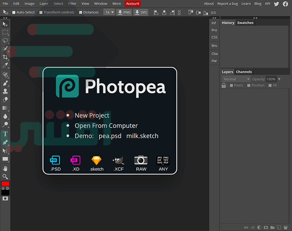292x231 pixels.
Task: Open the Image menu
Action: pyautogui.click(x=30, y=3)
